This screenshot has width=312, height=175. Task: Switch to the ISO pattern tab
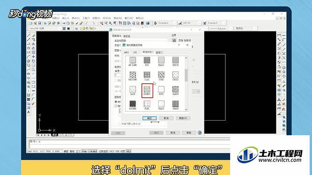[135, 52]
